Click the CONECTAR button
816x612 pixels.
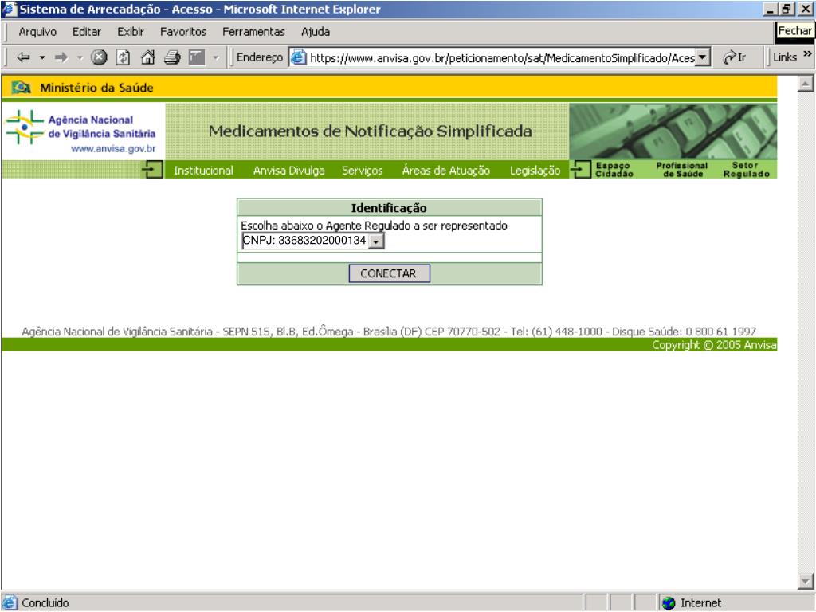click(x=389, y=274)
